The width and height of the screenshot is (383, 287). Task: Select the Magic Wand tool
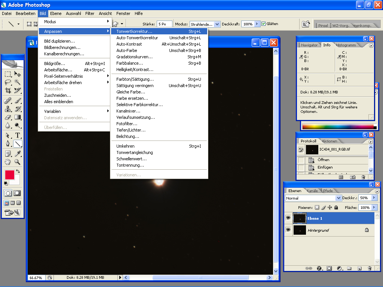[x=17, y=82]
